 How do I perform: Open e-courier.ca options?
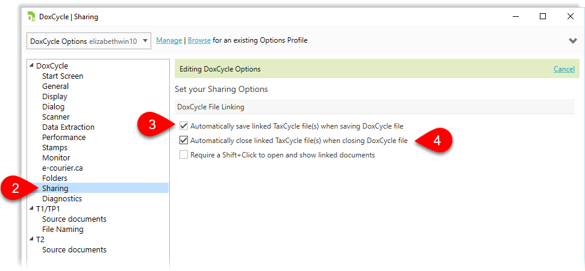coord(63,168)
